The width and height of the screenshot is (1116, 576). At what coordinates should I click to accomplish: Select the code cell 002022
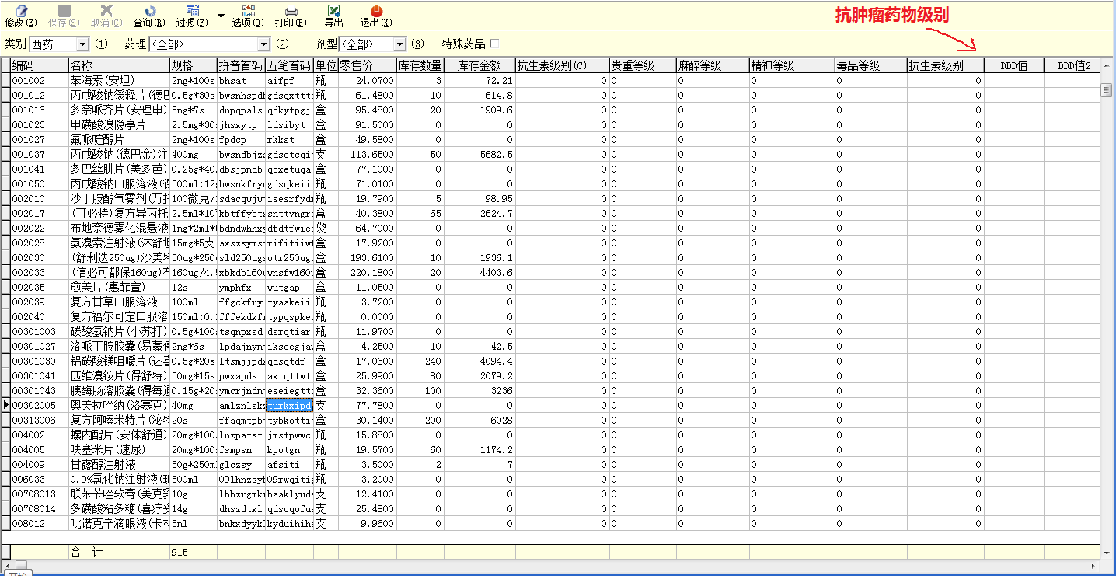tap(40, 229)
